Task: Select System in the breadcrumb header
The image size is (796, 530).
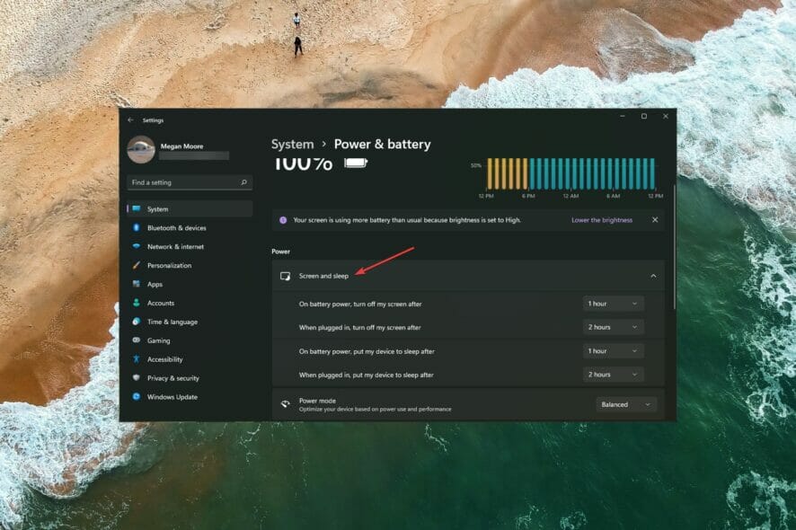Action: click(292, 144)
